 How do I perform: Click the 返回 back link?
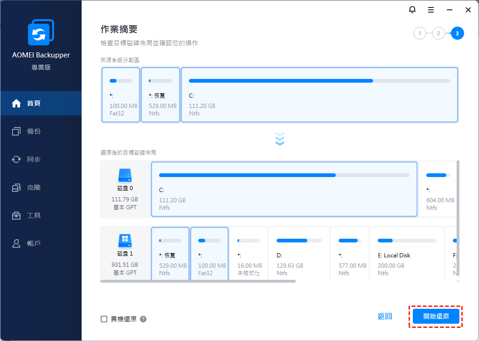385,316
